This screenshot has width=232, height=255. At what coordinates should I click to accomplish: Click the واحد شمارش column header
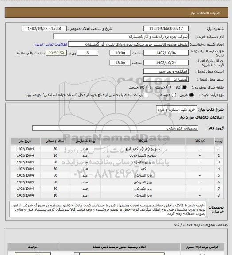point(85,141)
